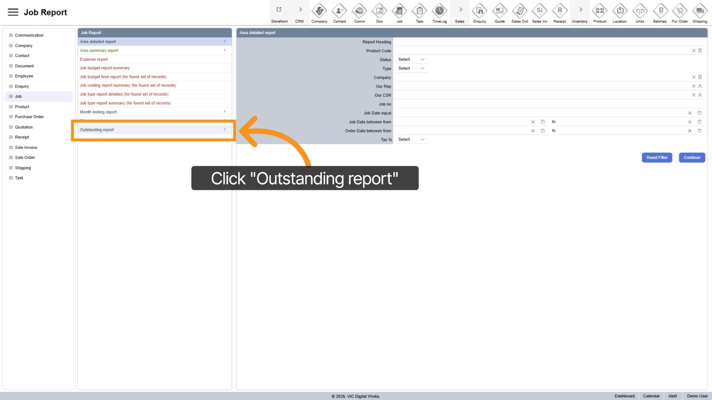Click the Quote toolbar icon
Viewport: 712px width, 400px height.
coord(500,11)
